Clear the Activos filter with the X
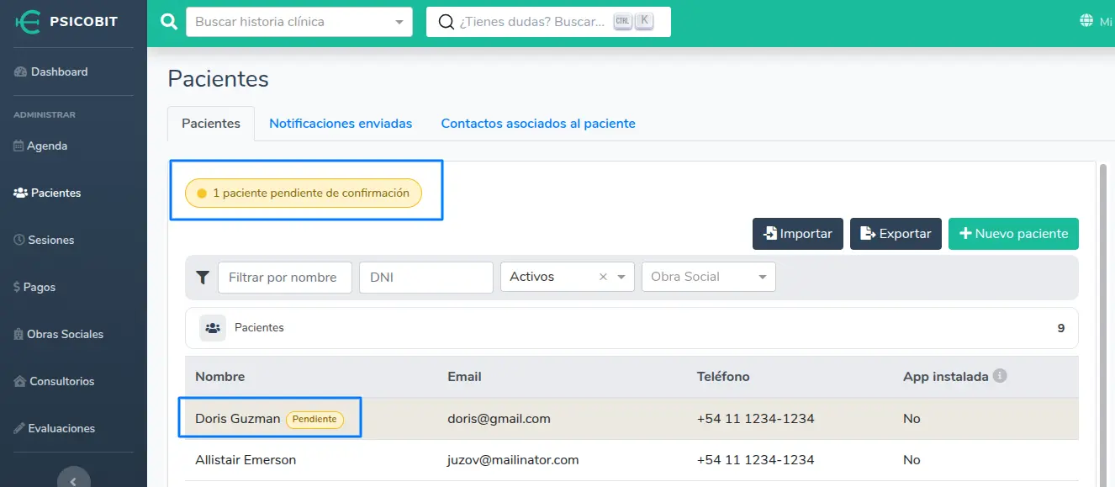Viewport: 1115px width, 487px height. coord(603,277)
